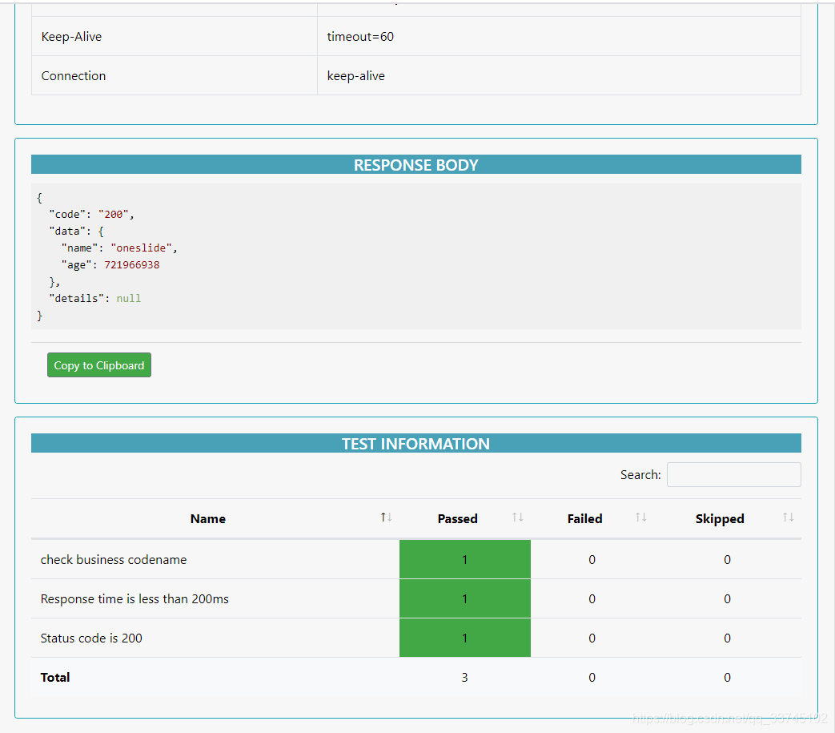Click skipped count for Status code is 200
Image resolution: width=835 pixels, height=733 pixels.
coord(728,638)
